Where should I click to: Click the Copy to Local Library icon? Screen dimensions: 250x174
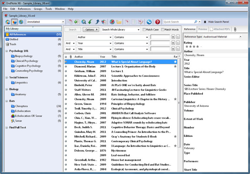pos(70,22)
